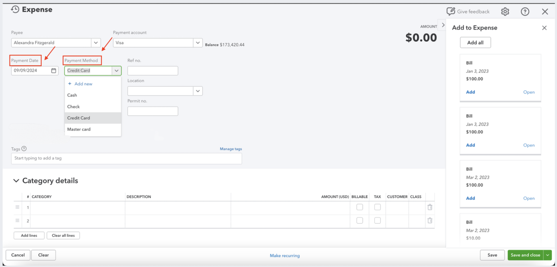
Task: Delete category line 2 with trash icon
Action: [x=430, y=220]
